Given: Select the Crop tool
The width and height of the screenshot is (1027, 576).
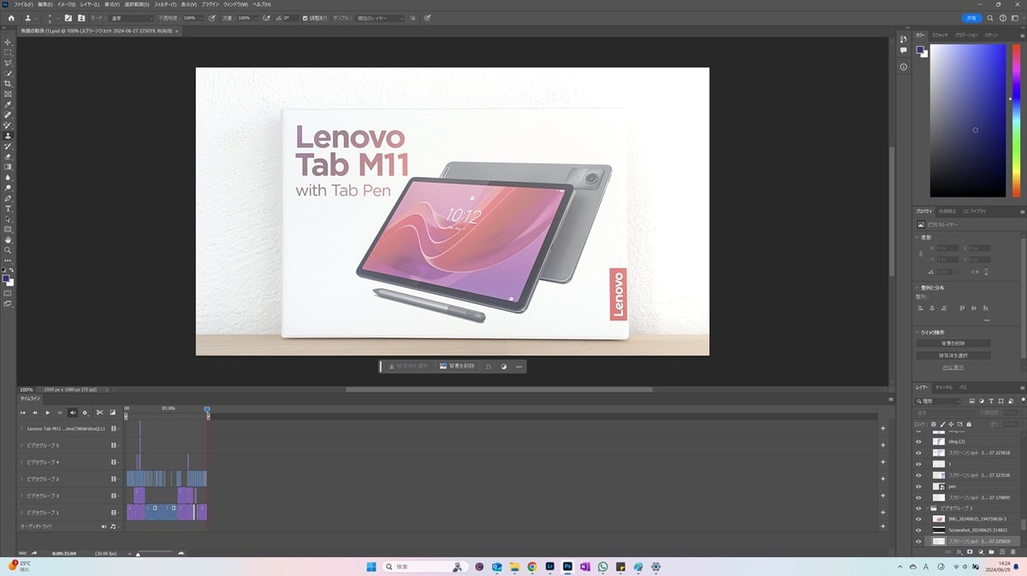Looking at the screenshot, I should (x=8, y=84).
